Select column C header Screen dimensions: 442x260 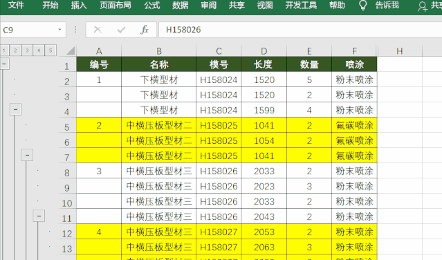219,51
